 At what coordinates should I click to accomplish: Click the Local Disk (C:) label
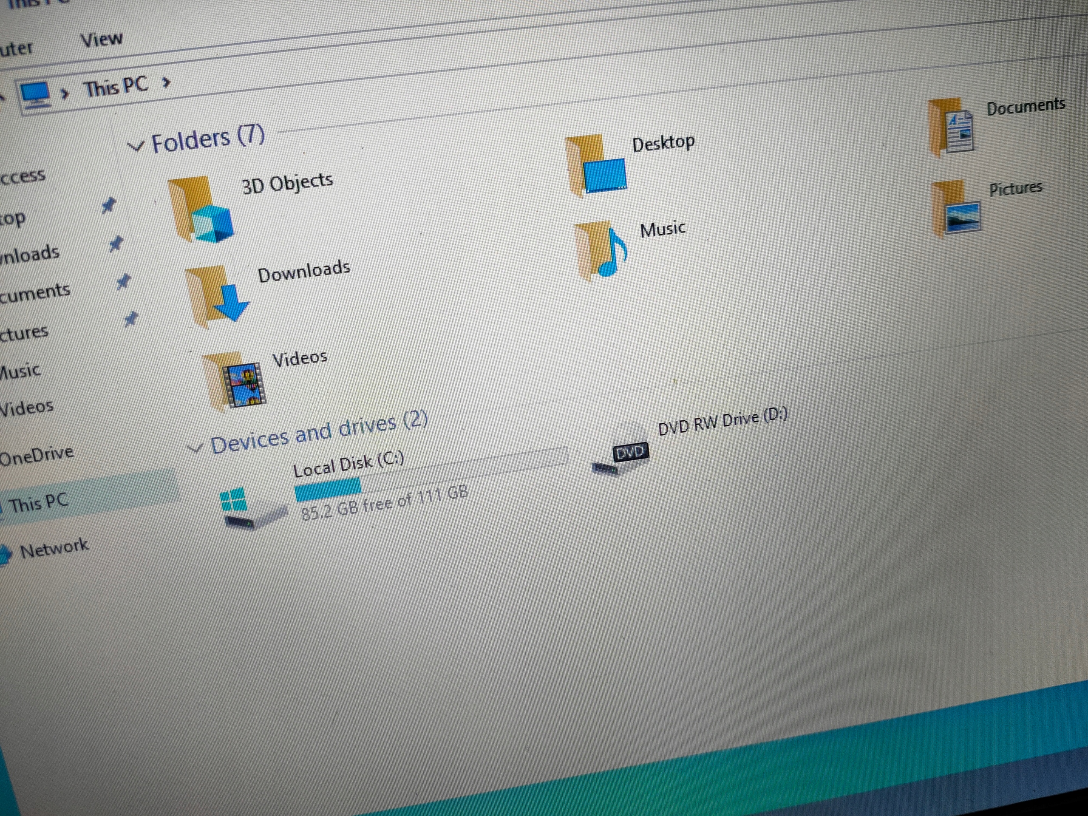[x=349, y=465]
